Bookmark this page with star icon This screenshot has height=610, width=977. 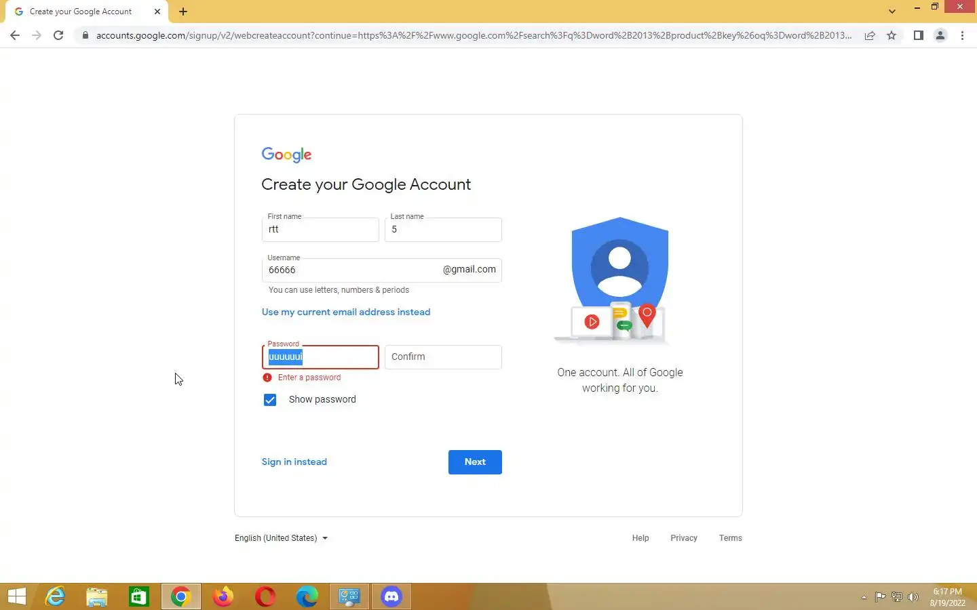892,35
